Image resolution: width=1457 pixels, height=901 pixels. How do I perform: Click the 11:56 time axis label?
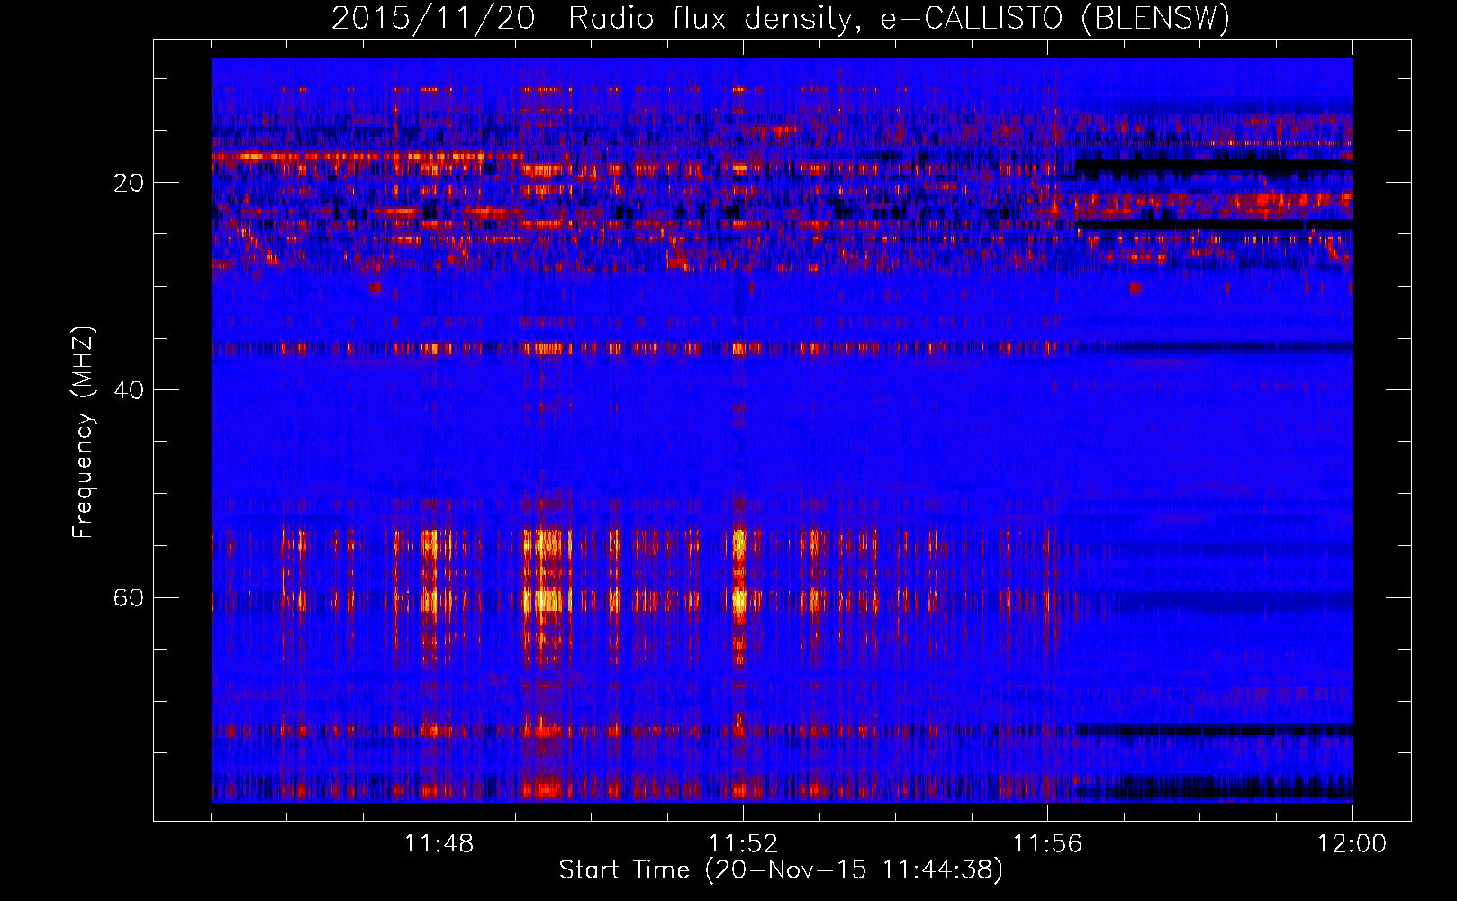(1047, 844)
